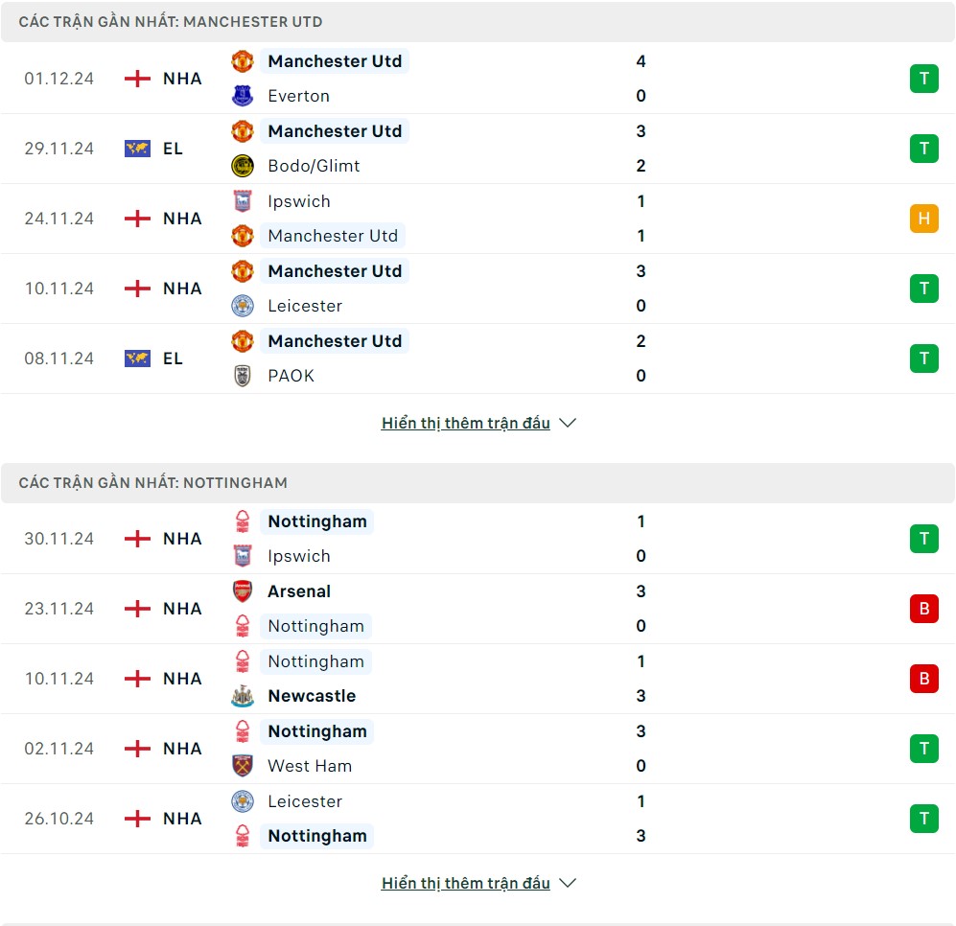Open first 'Hiển thị thêm trận đấu' link

[x=466, y=423]
